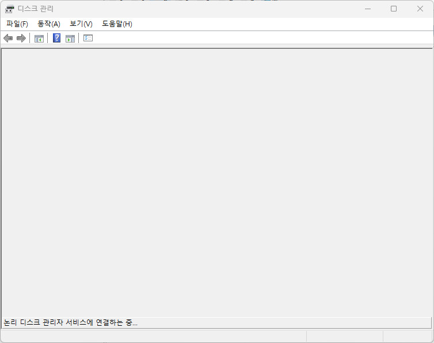
Task: Maximize the Disk Management window
Action: pos(394,9)
